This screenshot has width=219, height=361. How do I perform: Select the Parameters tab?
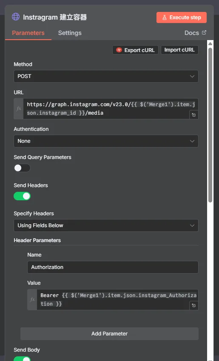[x=28, y=33]
